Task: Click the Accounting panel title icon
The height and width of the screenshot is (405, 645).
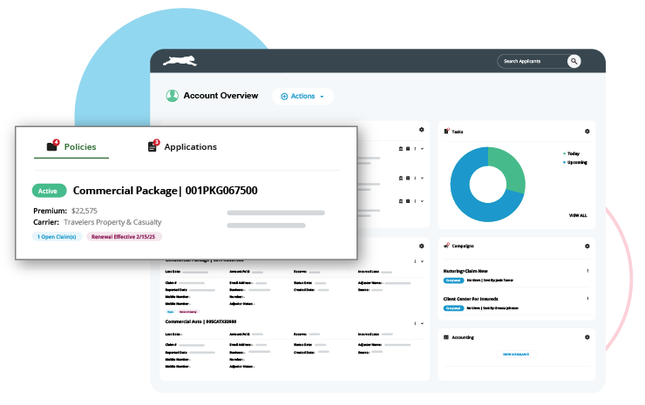Action: pos(447,337)
